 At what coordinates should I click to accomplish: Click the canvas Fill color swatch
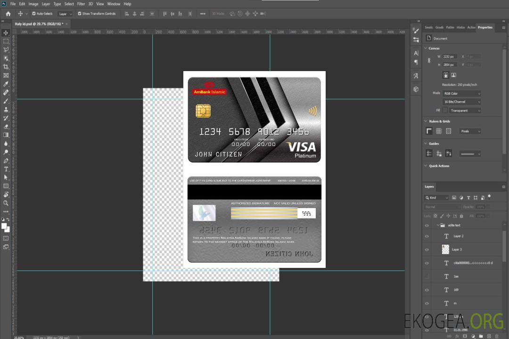pos(445,111)
